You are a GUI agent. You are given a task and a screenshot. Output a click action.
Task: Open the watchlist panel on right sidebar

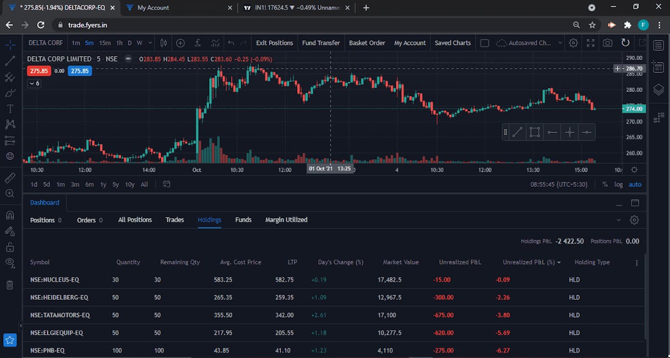pos(658,45)
